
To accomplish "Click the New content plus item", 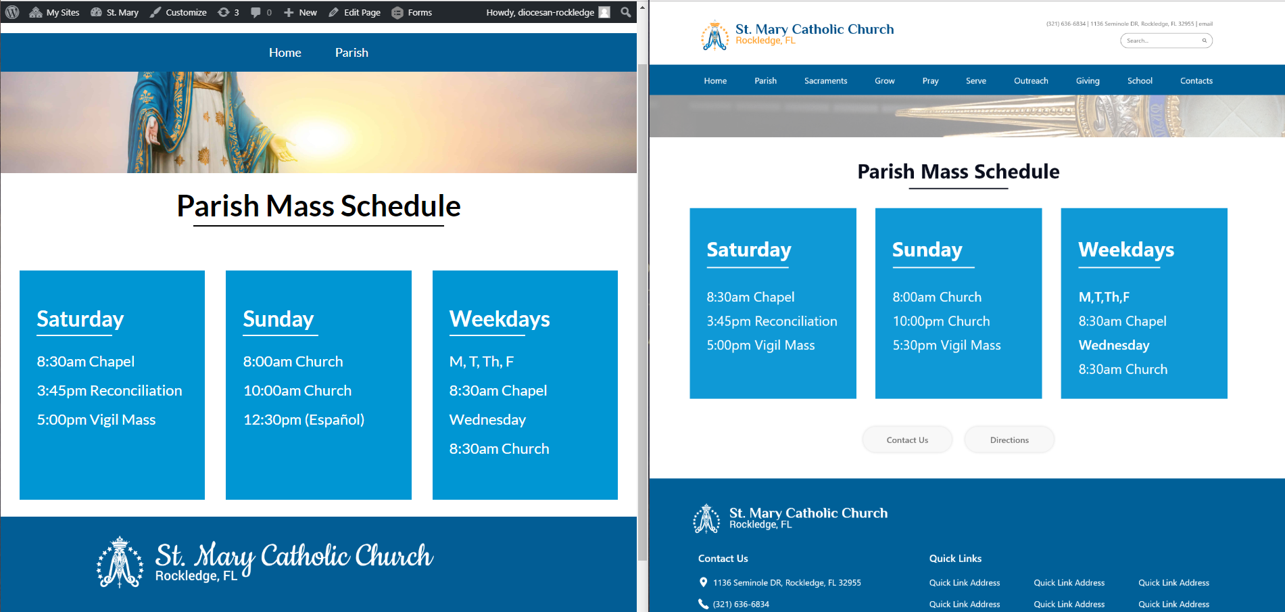I will [301, 12].
